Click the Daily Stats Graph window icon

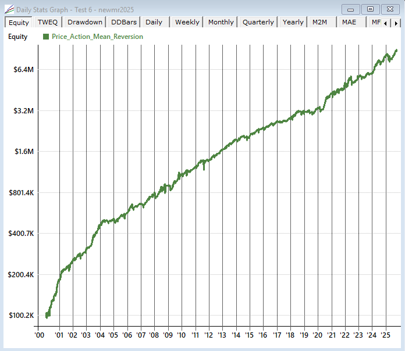pyautogui.click(x=9, y=9)
